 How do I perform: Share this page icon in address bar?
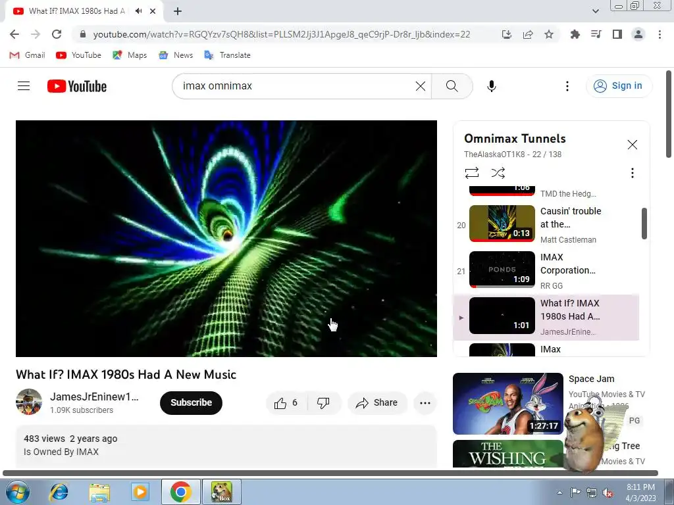(x=527, y=34)
